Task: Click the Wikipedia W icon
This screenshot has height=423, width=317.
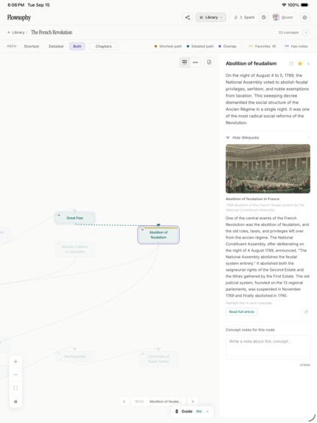Action: (228, 137)
